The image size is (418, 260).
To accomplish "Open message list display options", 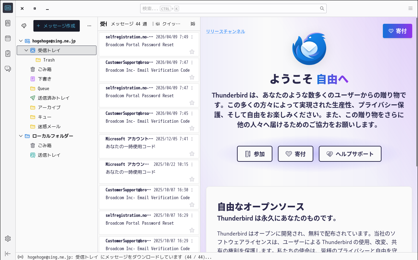I will (x=193, y=24).
